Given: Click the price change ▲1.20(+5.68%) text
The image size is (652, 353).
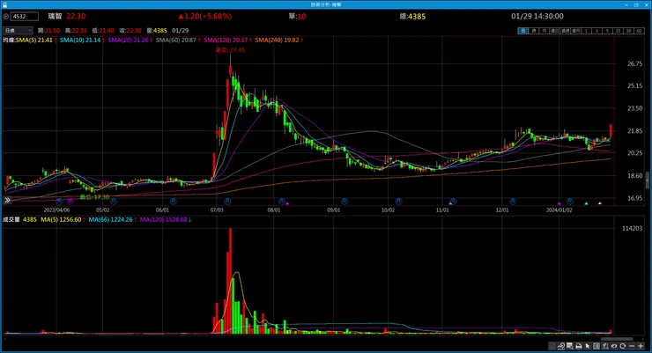Looking at the screenshot, I should [205, 16].
